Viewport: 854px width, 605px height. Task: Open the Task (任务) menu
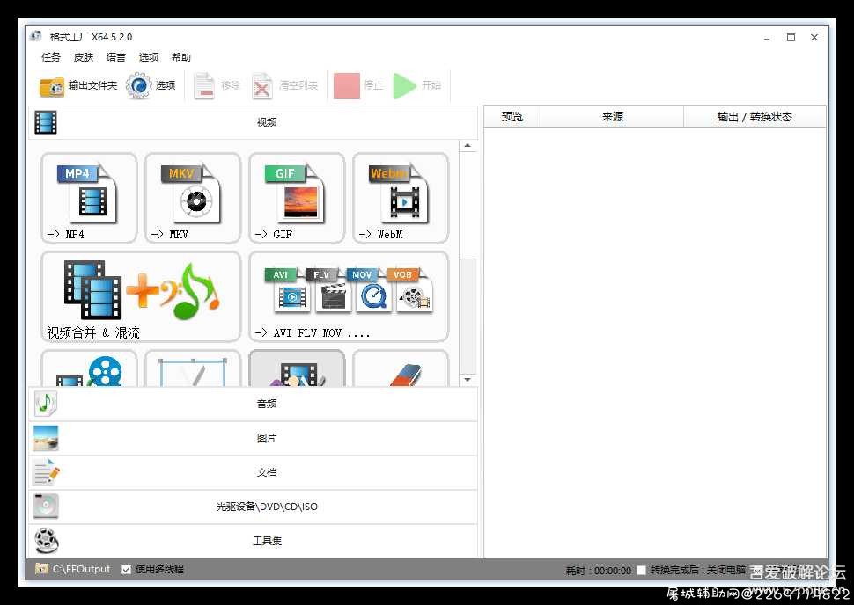pyautogui.click(x=51, y=57)
